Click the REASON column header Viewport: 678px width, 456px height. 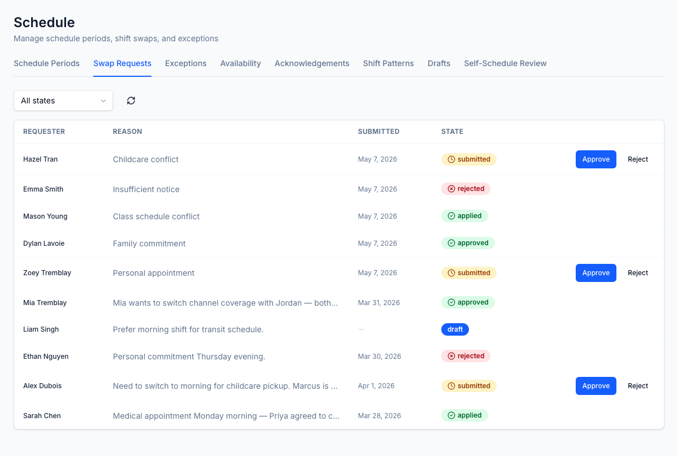pyautogui.click(x=128, y=132)
